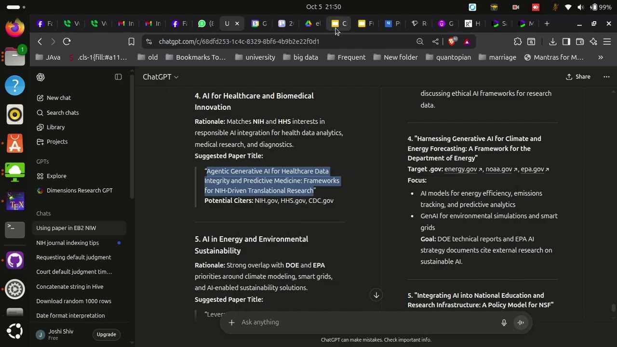
Task: Open the NIH journal indexing tips chat
Action: pyautogui.click(x=80, y=243)
